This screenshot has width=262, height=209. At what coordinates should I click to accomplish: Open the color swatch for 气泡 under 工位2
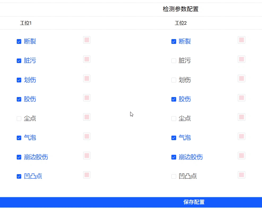pyautogui.click(x=241, y=136)
